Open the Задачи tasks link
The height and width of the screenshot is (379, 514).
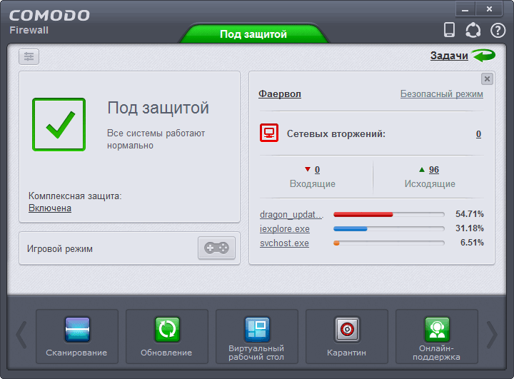(x=449, y=56)
